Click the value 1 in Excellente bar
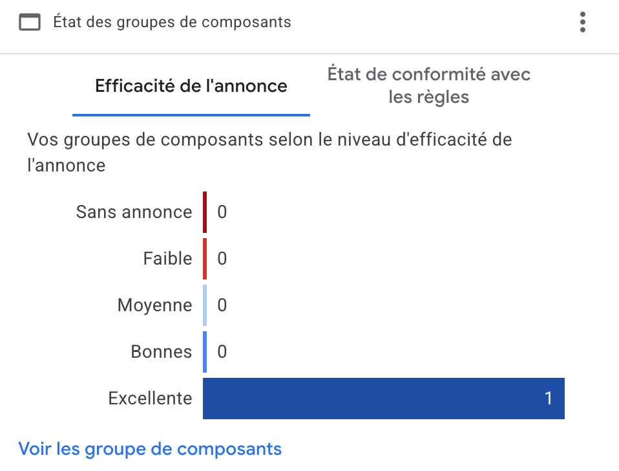The height and width of the screenshot is (471, 619). tap(549, 399)
